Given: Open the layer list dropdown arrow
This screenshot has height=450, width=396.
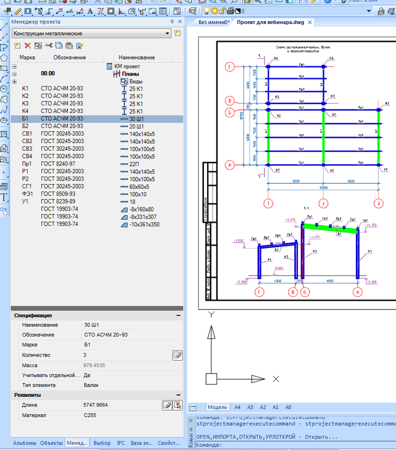Looking at the screenshot, I should pyautogui.click(x=368, y=11).
